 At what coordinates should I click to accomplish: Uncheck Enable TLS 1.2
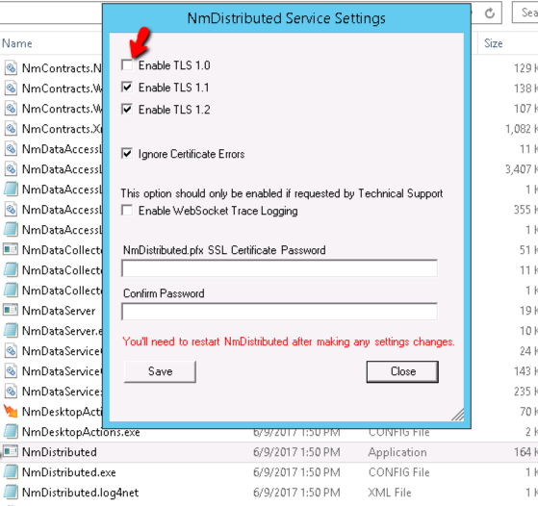[x=127, y=110]
